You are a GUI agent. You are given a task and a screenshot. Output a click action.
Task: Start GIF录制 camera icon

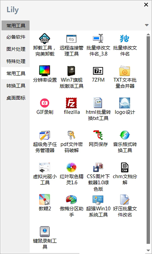click(x=44, y=103)
